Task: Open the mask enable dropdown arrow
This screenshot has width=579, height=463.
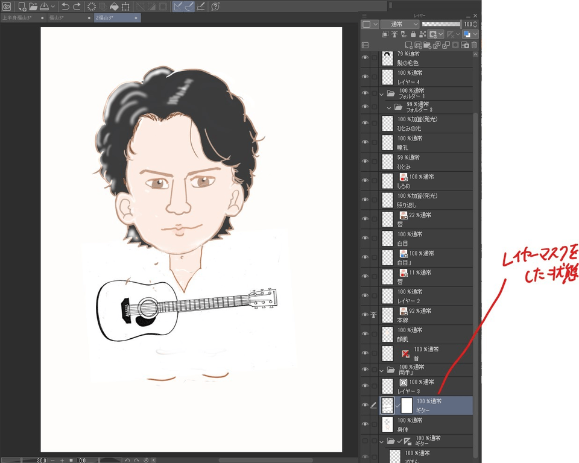Action: [441, 34]
